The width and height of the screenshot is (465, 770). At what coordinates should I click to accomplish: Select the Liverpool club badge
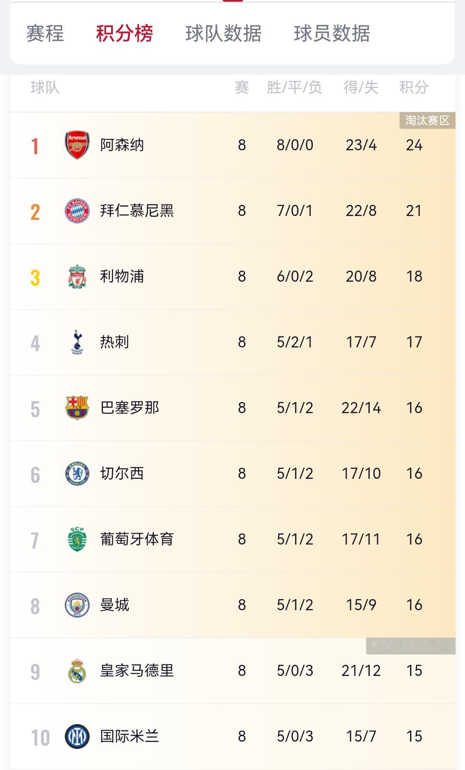pos(77,277)
